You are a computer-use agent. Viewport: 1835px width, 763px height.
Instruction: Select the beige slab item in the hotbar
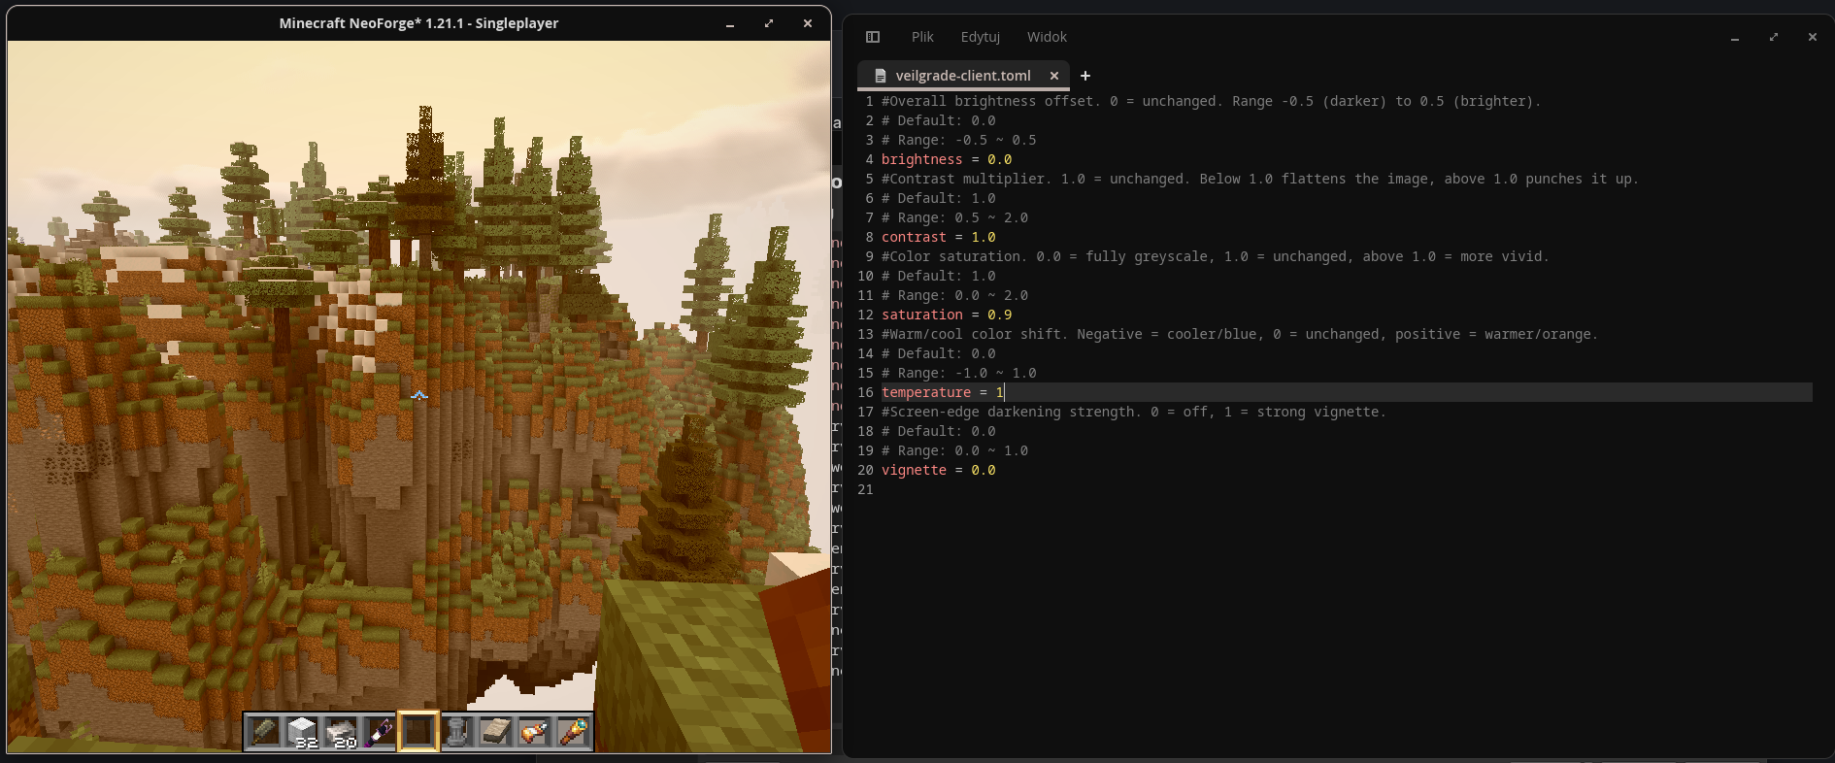coord(495,731)
